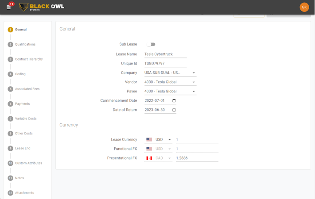Click the Canadian flag beside Presentational FX
This screenshot has width=315, height=199.
click(x=149, y=158)
